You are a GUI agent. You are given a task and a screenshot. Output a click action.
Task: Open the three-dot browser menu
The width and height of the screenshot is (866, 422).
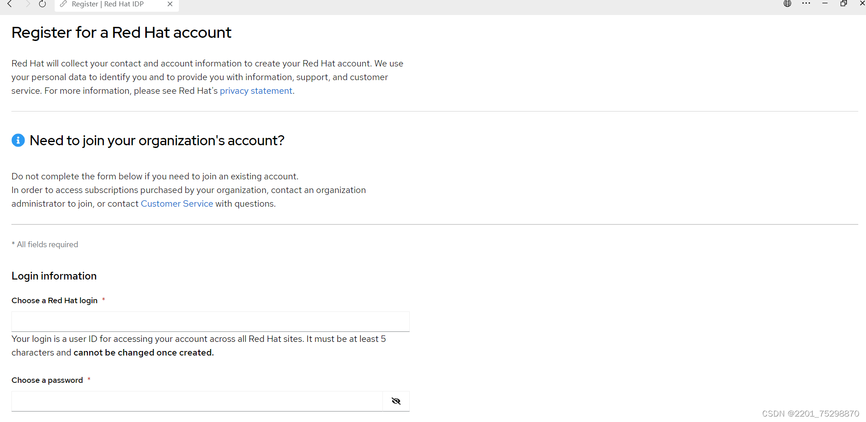point(806,3)
